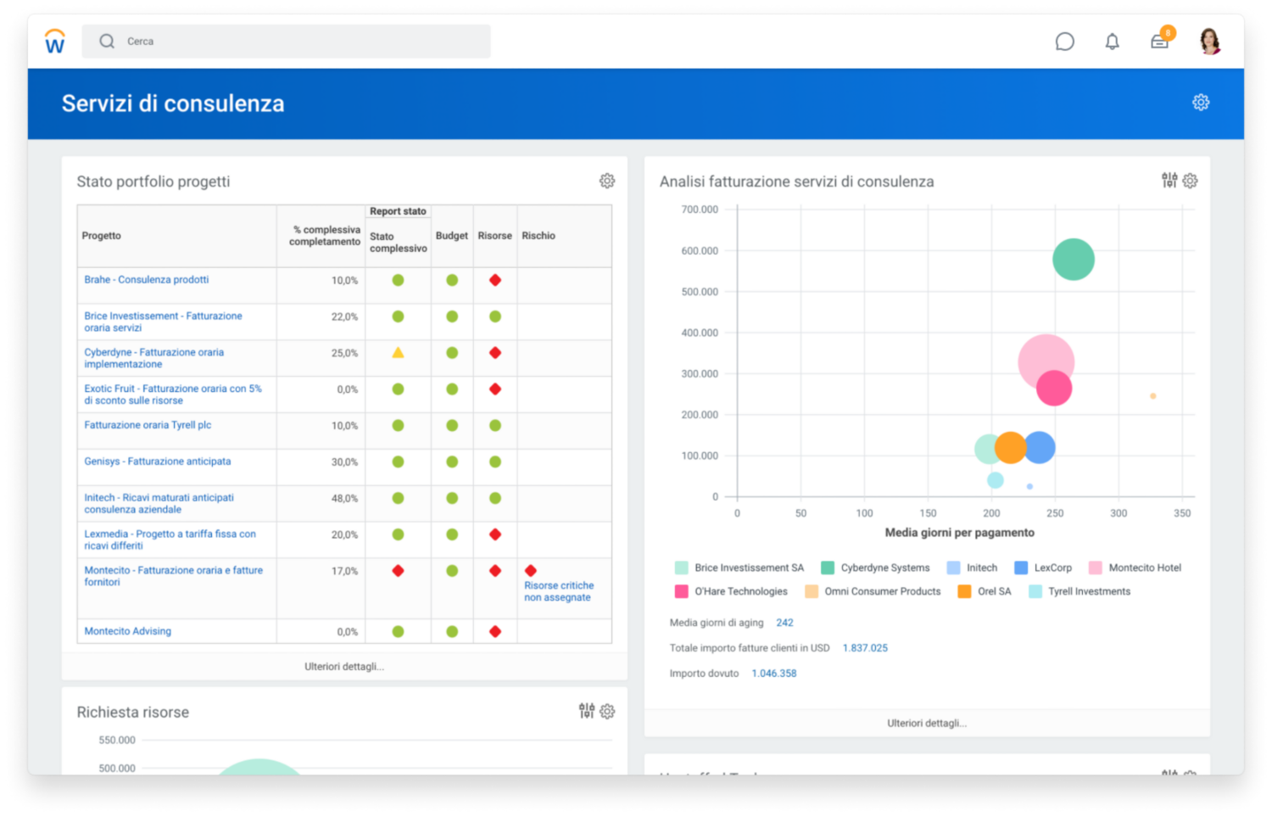Click the 48,0% completion cell for Initech
This screenshot has width=1272, height=817.
coord(321,503)
